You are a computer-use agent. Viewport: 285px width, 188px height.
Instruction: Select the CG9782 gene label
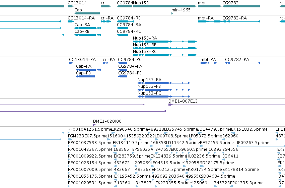click(x=230, y=3)
